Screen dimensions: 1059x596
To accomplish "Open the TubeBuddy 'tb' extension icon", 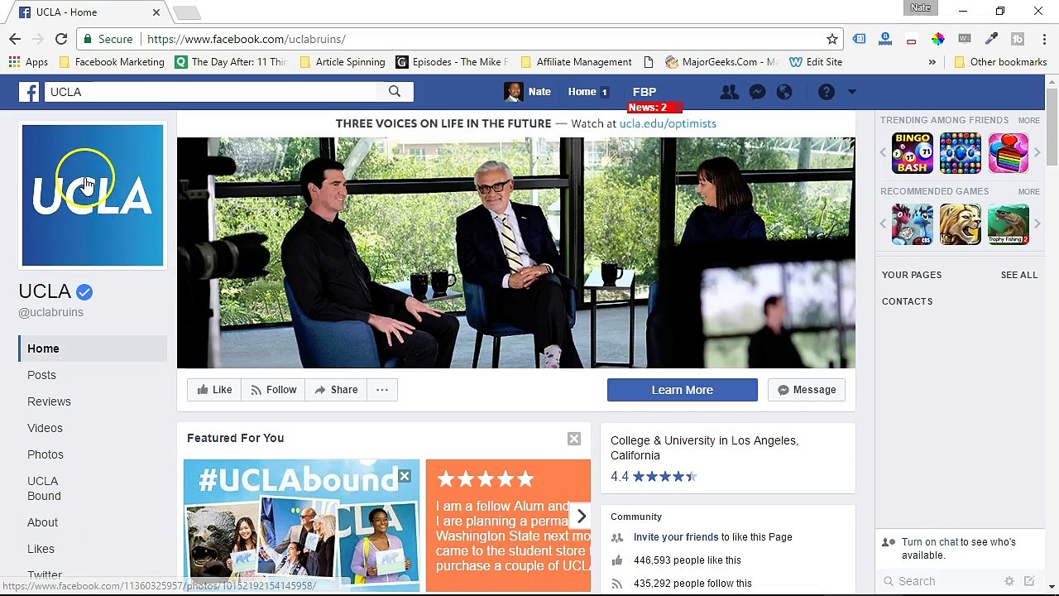I will point(1018,39).
